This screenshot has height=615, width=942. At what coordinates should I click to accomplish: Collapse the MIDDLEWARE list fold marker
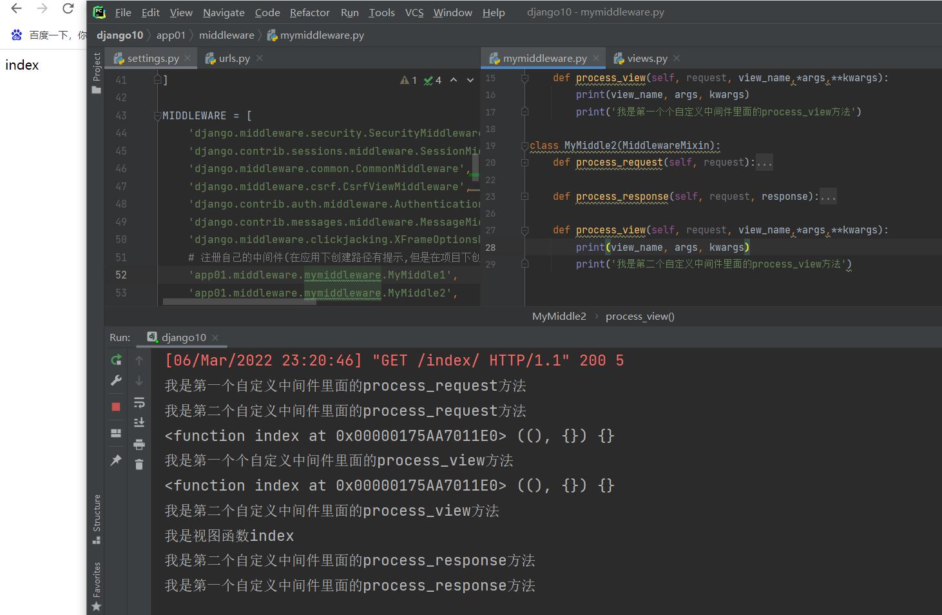pyautogui.click(x=157, y=116)
